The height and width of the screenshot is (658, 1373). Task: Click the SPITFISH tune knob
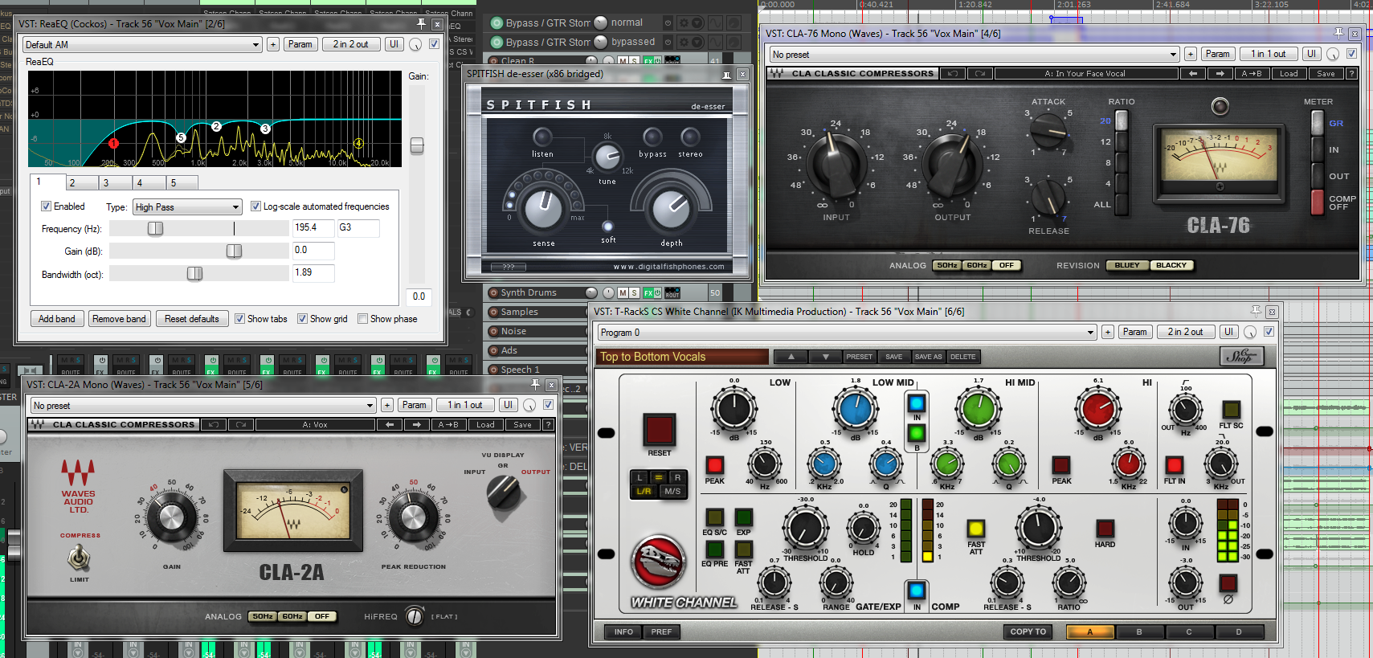[607, 157]
